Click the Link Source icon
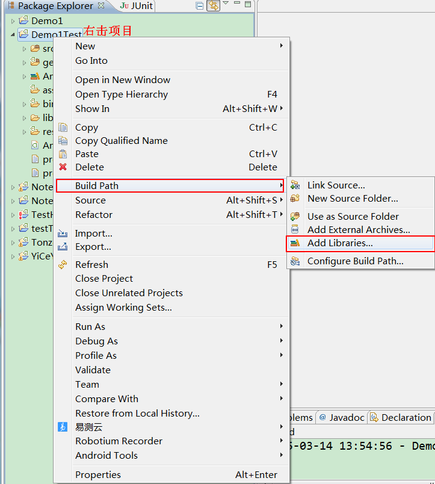The height and width of the screenshot is (484, 435). 295,185
